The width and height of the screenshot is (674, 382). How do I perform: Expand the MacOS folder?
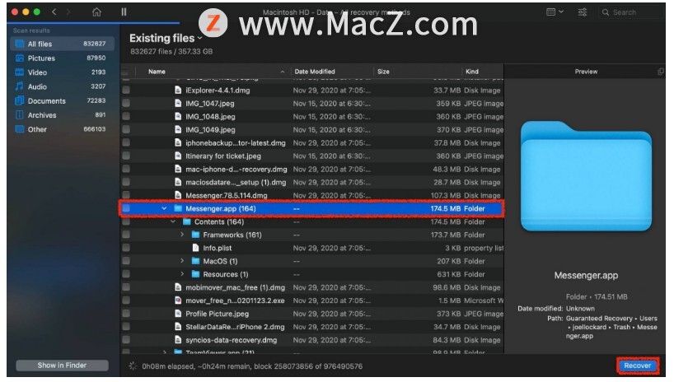point(182,261)
